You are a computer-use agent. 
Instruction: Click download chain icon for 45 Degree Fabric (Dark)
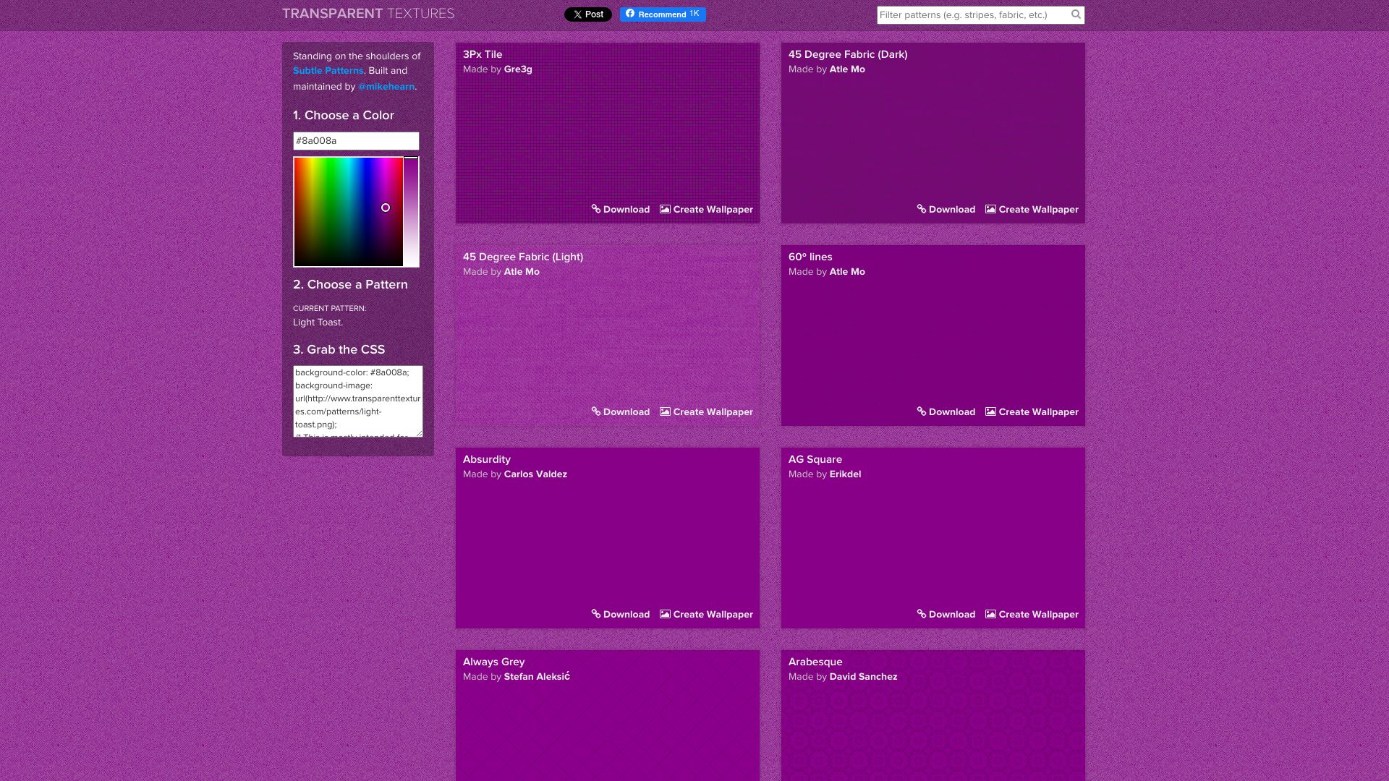click(x=922, y=209)
